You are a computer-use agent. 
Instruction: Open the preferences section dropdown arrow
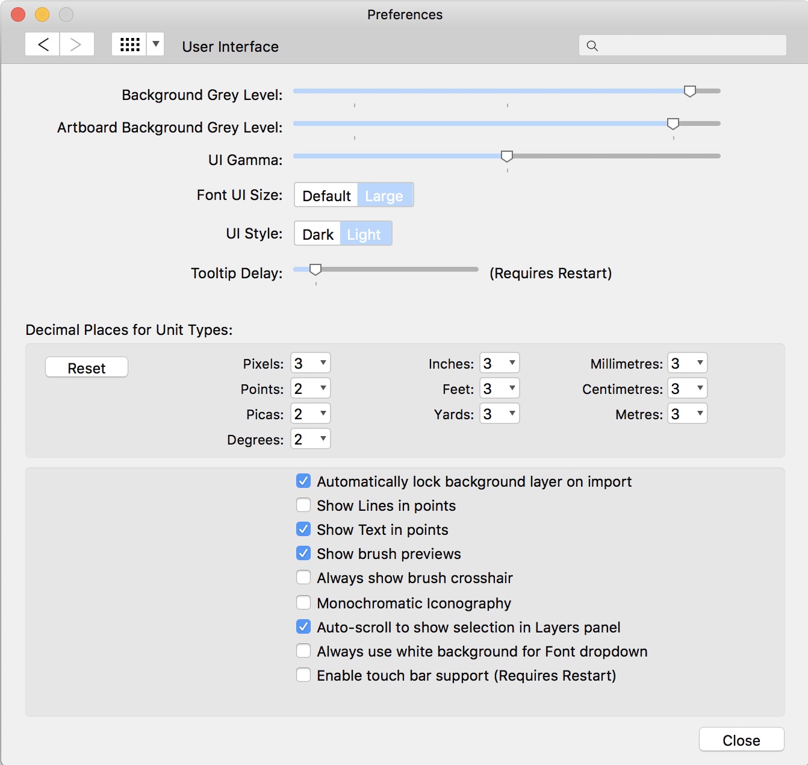coord(155,45)
